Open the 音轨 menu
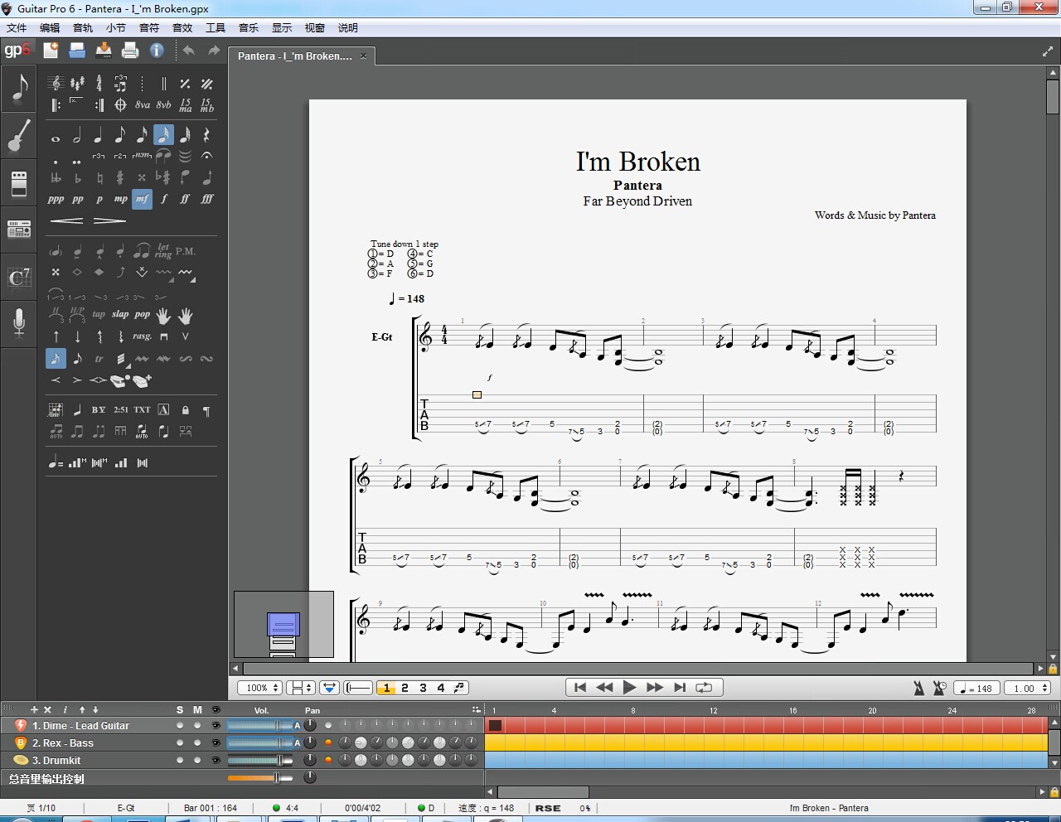This screenshot has width=1061, height=822. click(x=83, y=27)
